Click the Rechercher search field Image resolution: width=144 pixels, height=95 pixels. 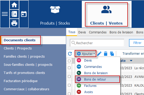97,43
